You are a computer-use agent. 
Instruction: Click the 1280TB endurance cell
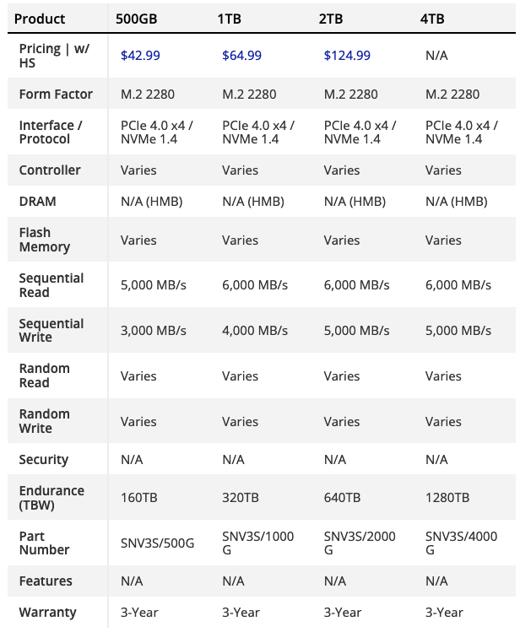click(447, 498)
